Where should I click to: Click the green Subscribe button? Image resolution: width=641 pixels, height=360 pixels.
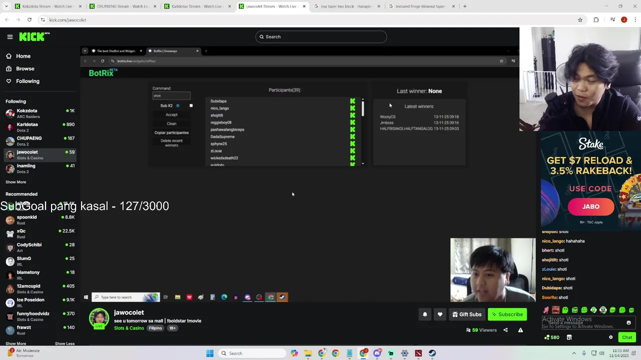(507, 314)
